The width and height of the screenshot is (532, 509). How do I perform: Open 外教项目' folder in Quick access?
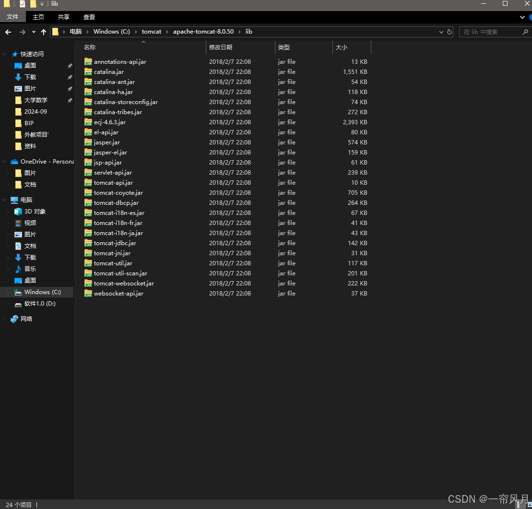36,135
